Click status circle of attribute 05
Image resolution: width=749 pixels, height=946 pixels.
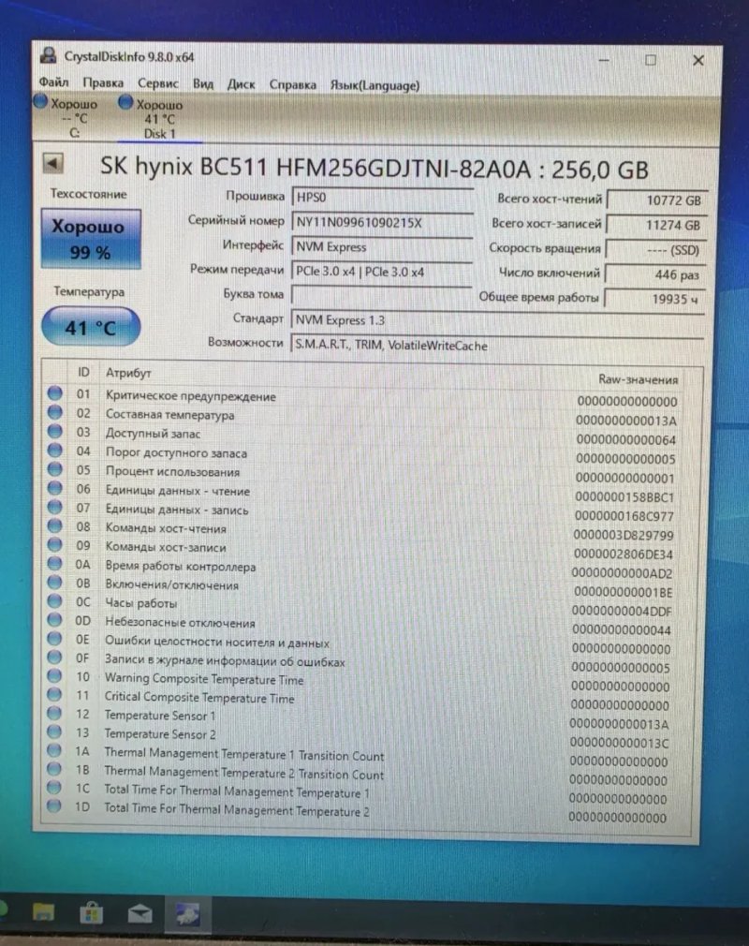point(55,468)
